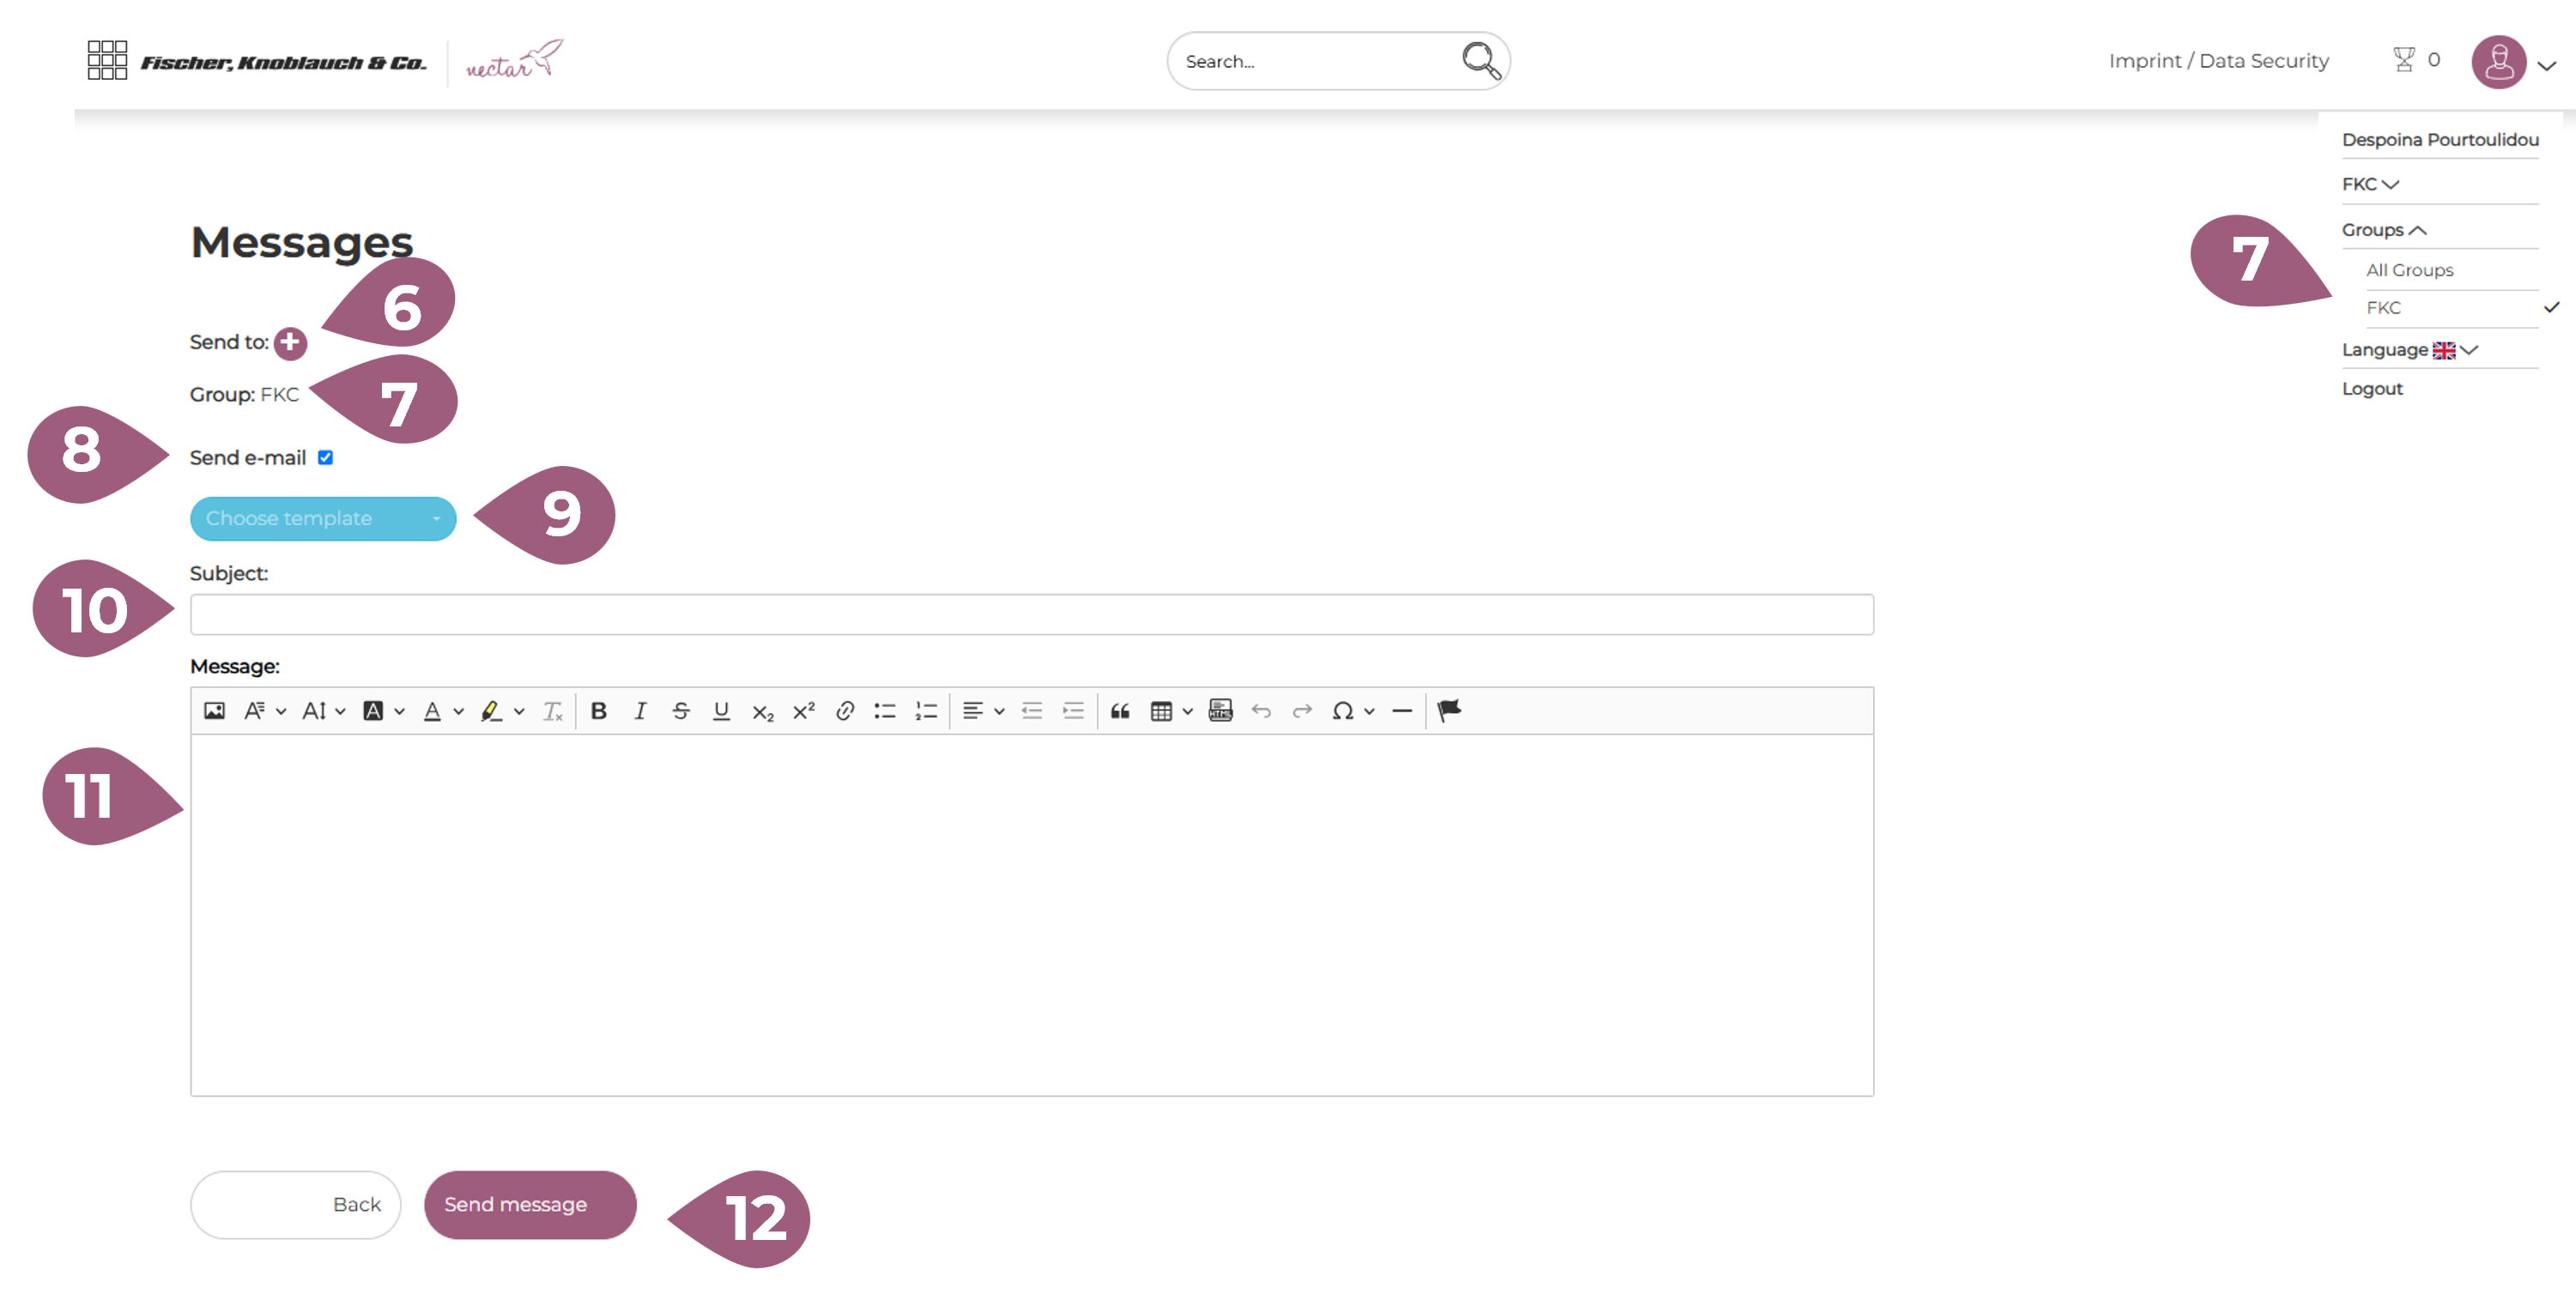Click the strikethrough formatting icon
Viewport: 2576px width, 1312px height.
click(x=680, y=711)
